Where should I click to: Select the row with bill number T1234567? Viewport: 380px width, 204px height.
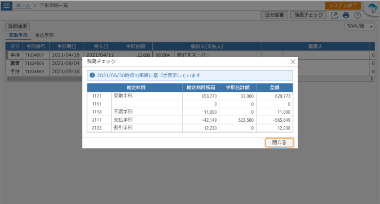pyautogui.click(x=34, y=55)
